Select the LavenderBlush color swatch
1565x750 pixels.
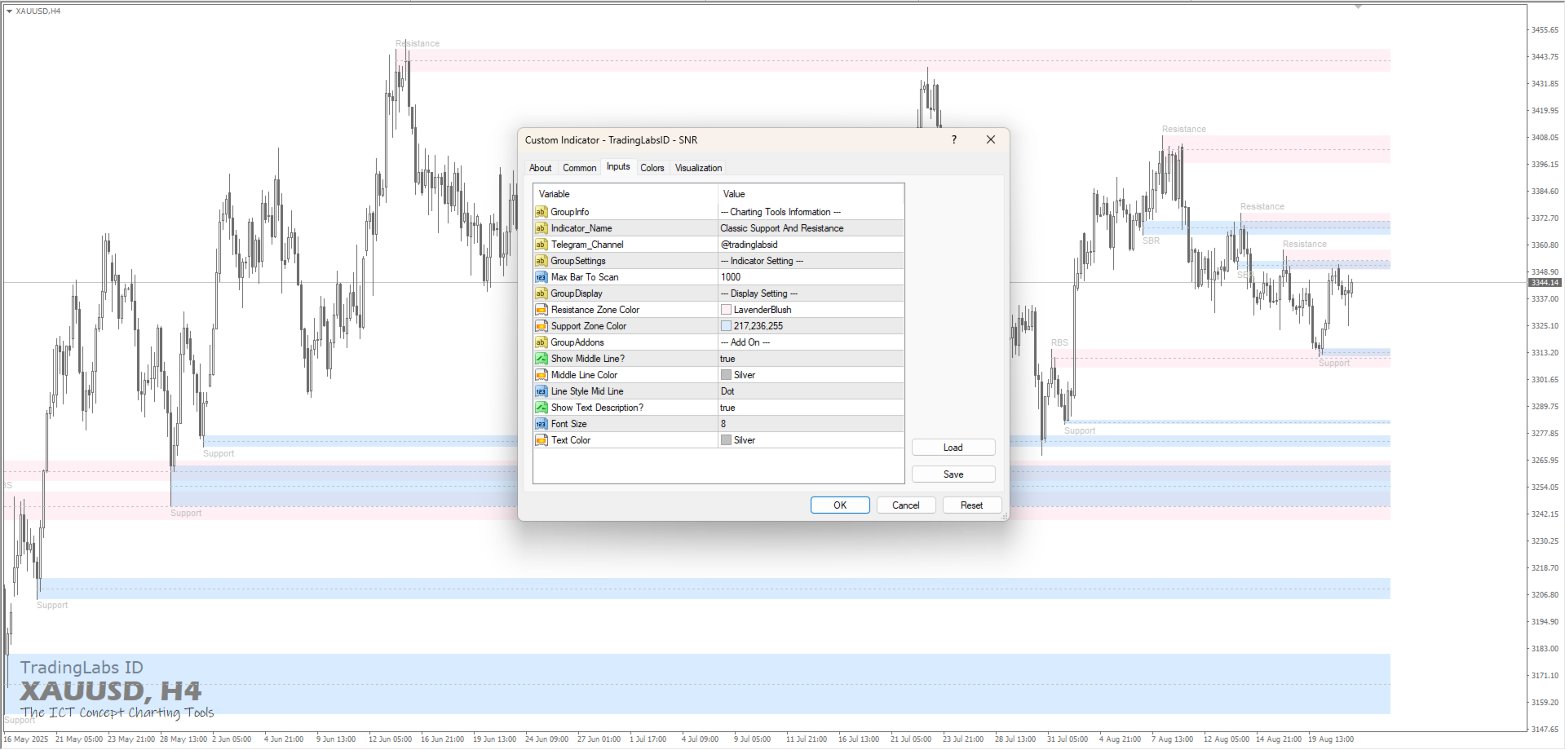pyautogui.click(x=726, y=310)
